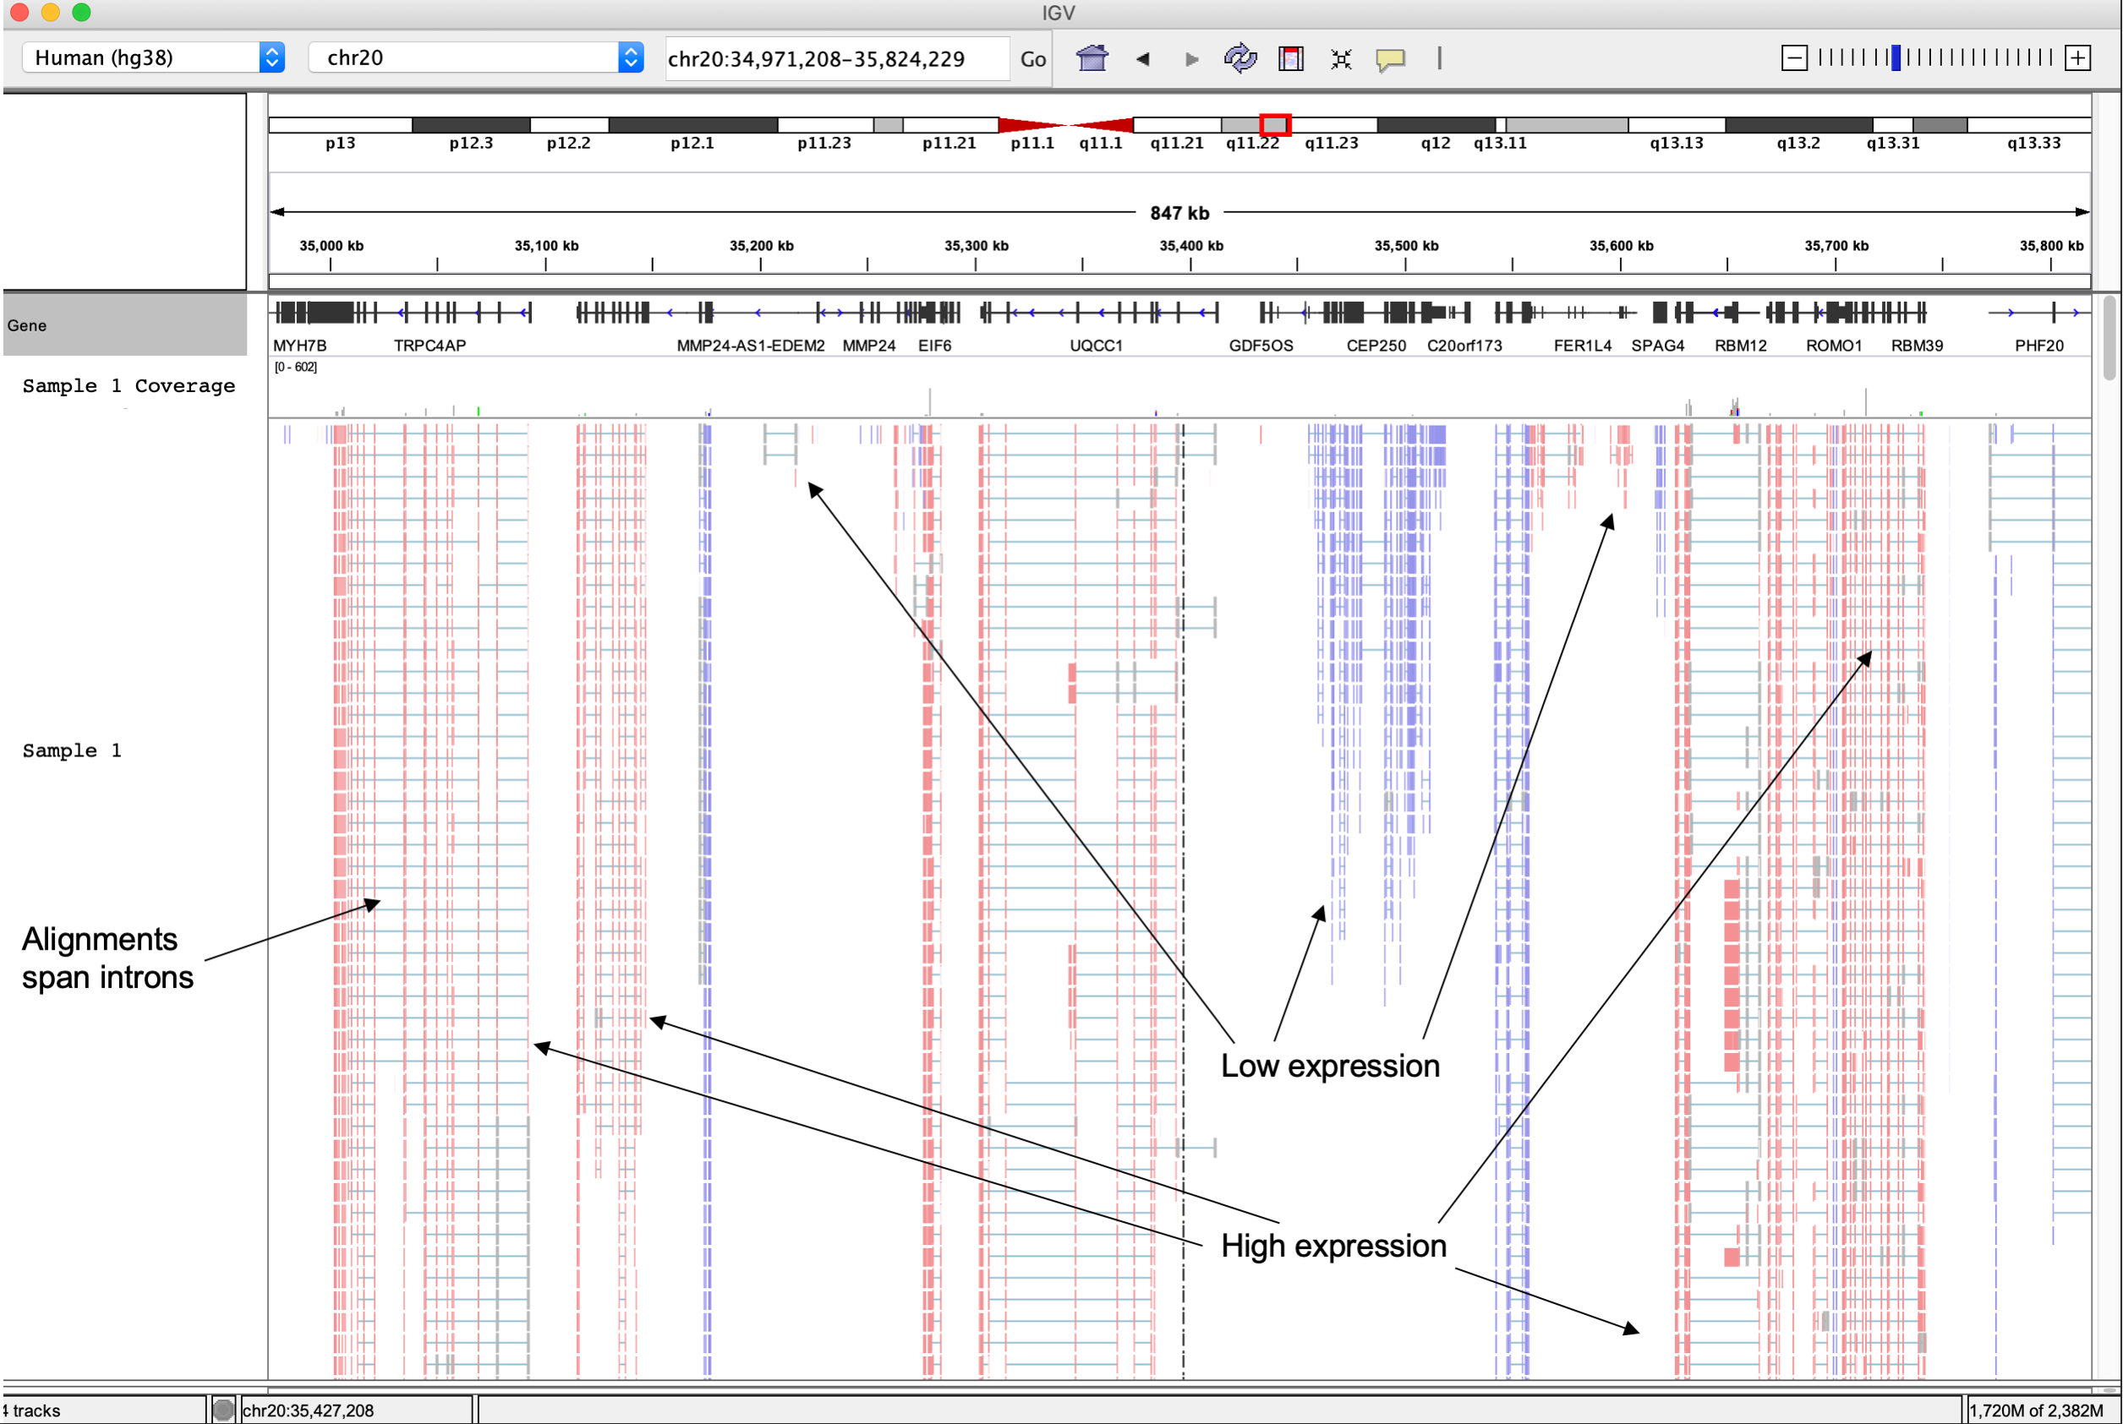Refresh the display with circular arrows icon
Screen dimensions: 2123x1424
point(1240,59)
